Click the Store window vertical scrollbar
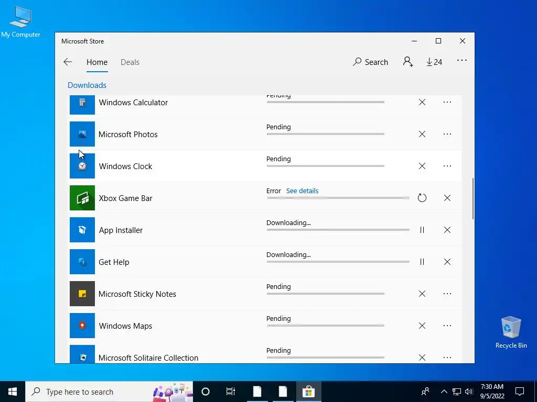 473,198
